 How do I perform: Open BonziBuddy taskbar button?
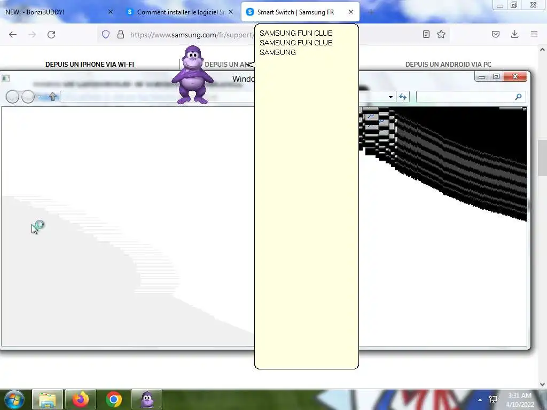[x=147, y=399]
